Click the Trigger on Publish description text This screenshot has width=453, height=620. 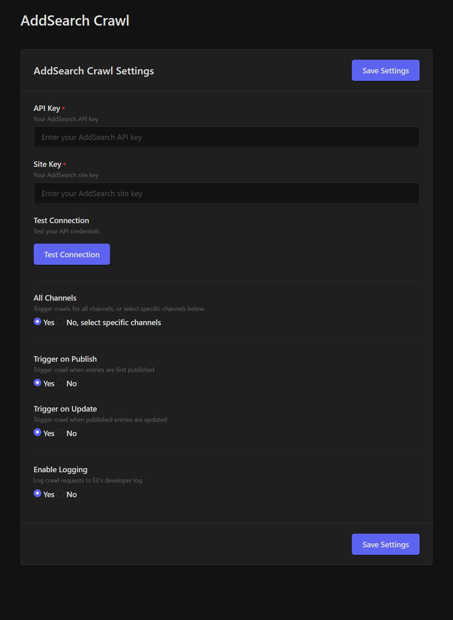click(94, 370)
